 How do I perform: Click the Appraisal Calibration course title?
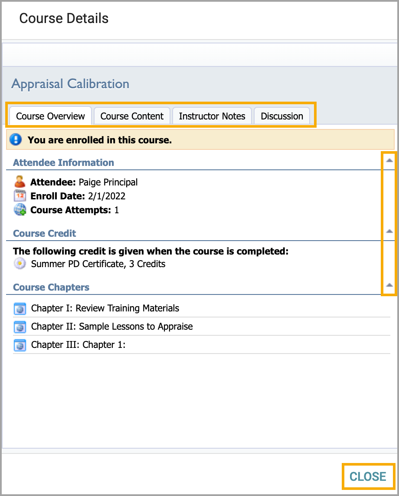[x=70, y=84]
